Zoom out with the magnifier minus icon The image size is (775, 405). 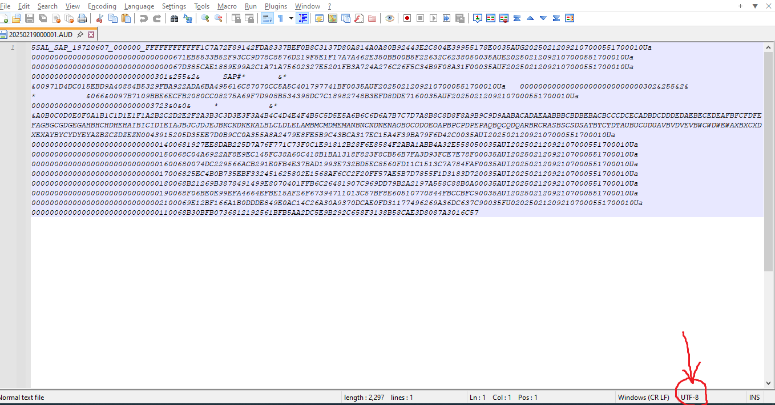(x=218, y=18)
